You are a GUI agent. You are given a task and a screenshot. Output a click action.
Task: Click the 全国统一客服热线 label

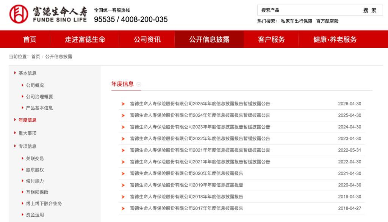pos(112,10)
